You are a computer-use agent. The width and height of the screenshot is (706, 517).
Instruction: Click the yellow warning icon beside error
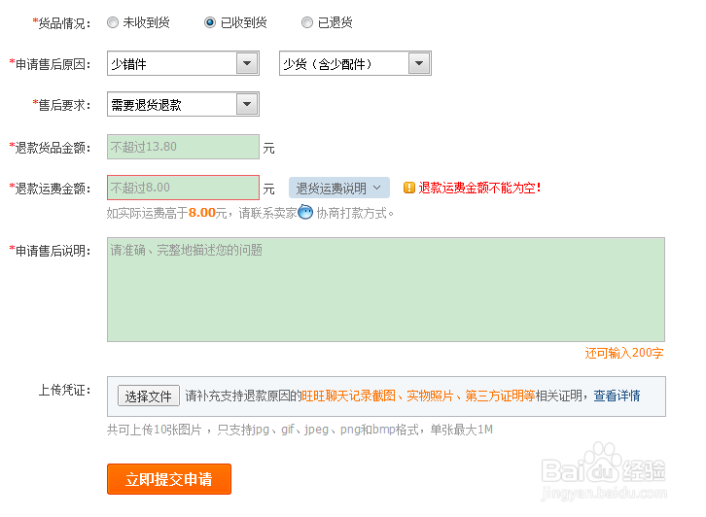408,188
